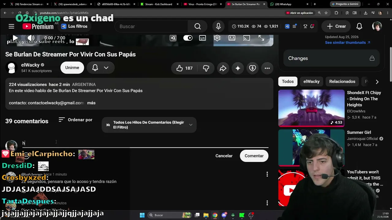Screen dimensions: 392x220
Task: Click the search magnifier button on YouTube
Action: tap(198, 26)
